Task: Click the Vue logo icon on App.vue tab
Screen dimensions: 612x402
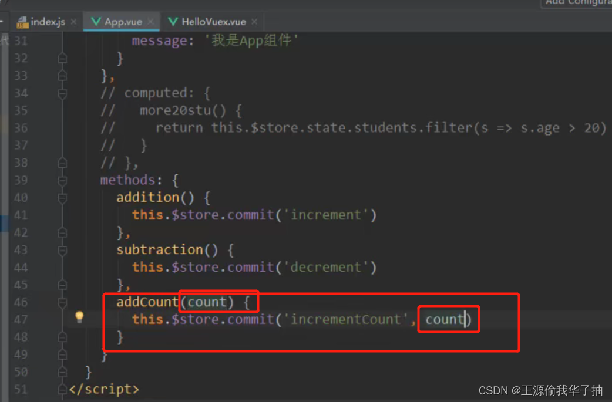Action: (96, 22)
